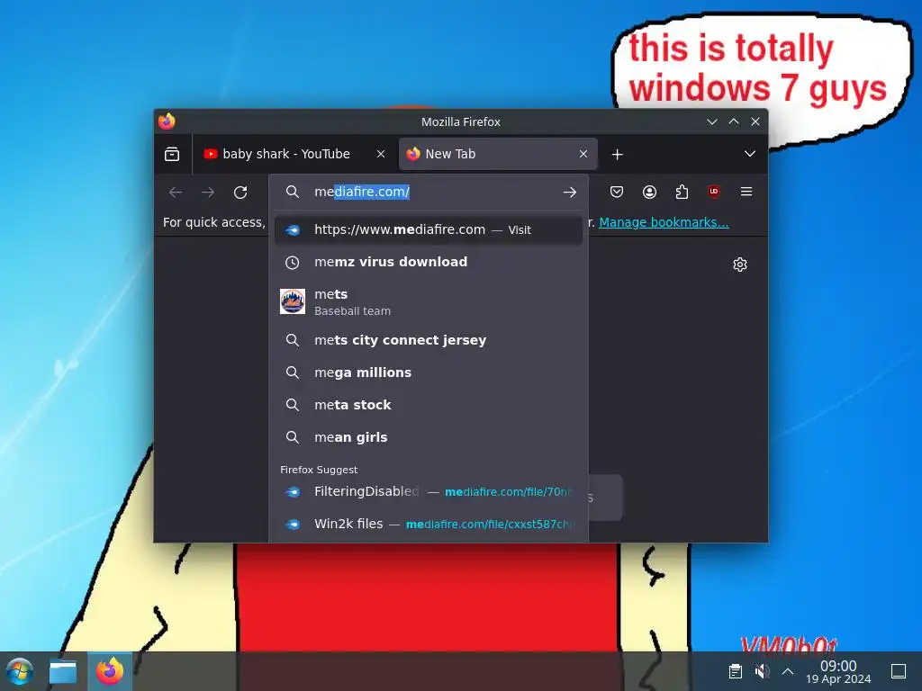Reload the current page
This screenshot has width=922, height=691.
(x=240, y=193)
